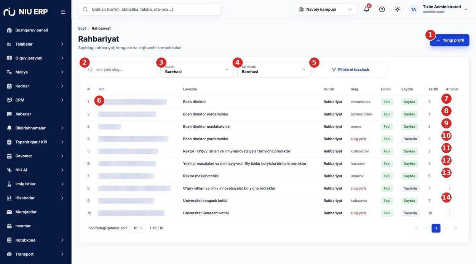Click the Yangi profil button
Screen dimensions: 476x264
tap(450, 40)
